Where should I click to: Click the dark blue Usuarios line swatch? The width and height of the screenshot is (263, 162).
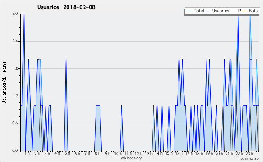208,11
